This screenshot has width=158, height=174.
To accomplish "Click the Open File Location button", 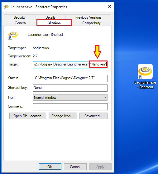I will coord(28,116).
